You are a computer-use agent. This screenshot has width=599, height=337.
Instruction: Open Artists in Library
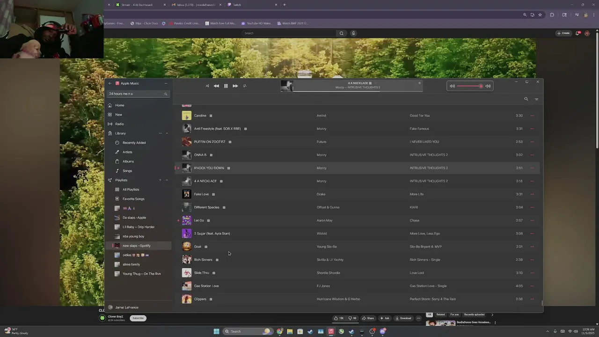127,152
